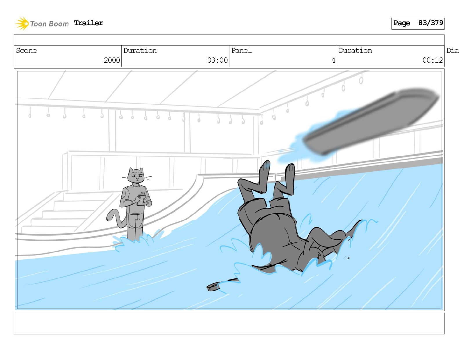Screen dimensions: 459x355
Task: Select scene number 2000
Action: pos(112,60)
